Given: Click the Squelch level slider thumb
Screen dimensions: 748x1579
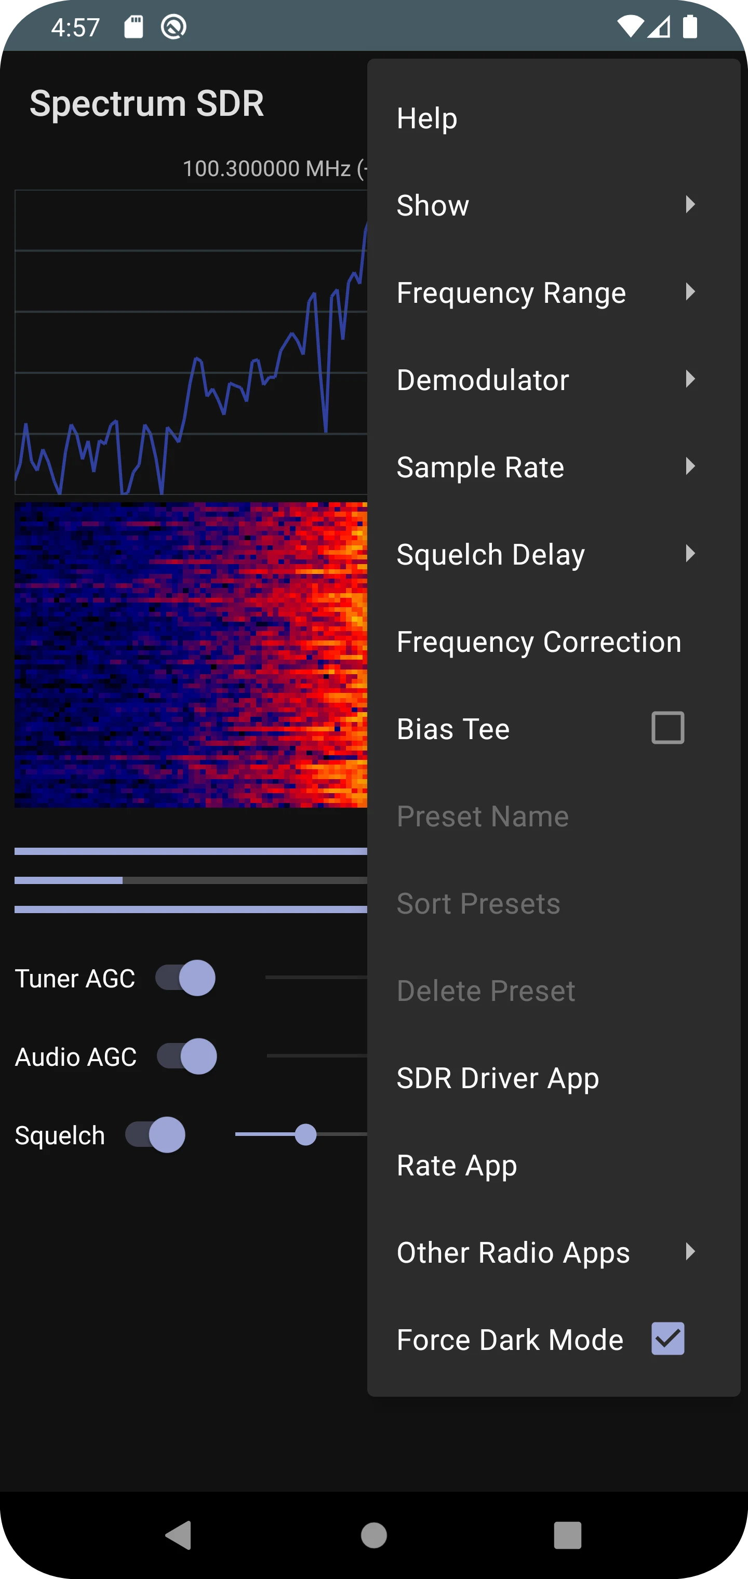Looking at the screenshot, I should tap(305, 1134).
